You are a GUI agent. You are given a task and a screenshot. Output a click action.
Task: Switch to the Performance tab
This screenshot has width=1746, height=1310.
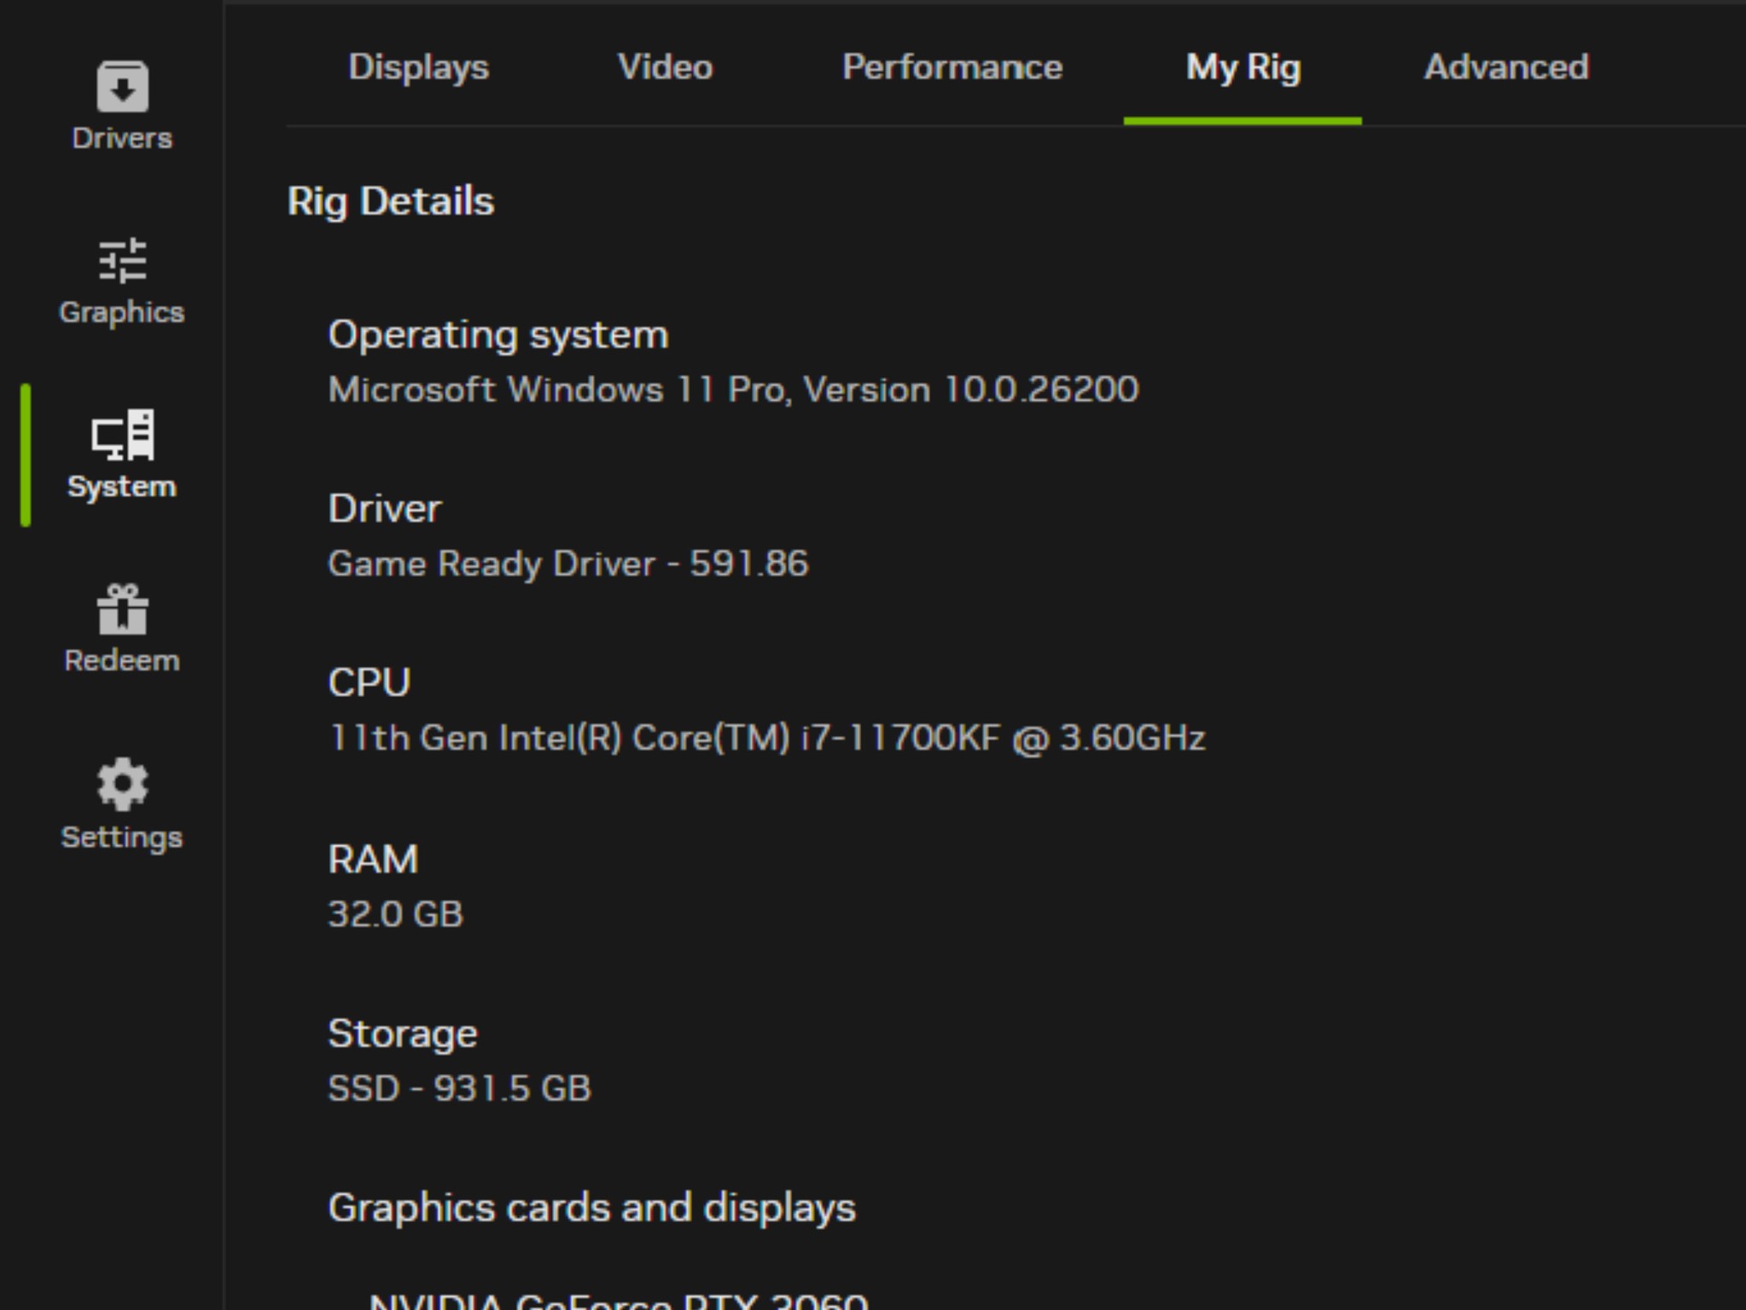click(x=952, y=67)
